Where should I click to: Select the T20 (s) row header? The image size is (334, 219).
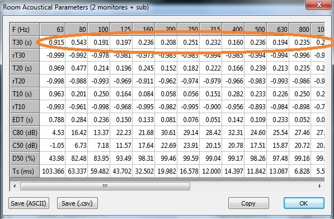click(25, 68)
